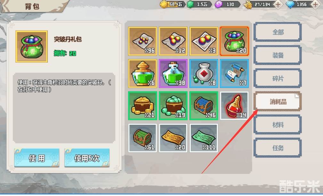Viewport: 323px width, 196px height.
Task: Select the blue scroll item x7
Action: tap(234, 73)
